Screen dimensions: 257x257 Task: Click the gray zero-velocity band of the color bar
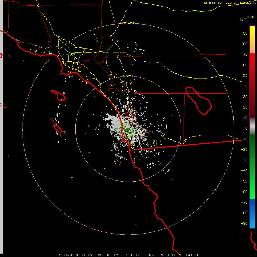[x=252, y=127]
